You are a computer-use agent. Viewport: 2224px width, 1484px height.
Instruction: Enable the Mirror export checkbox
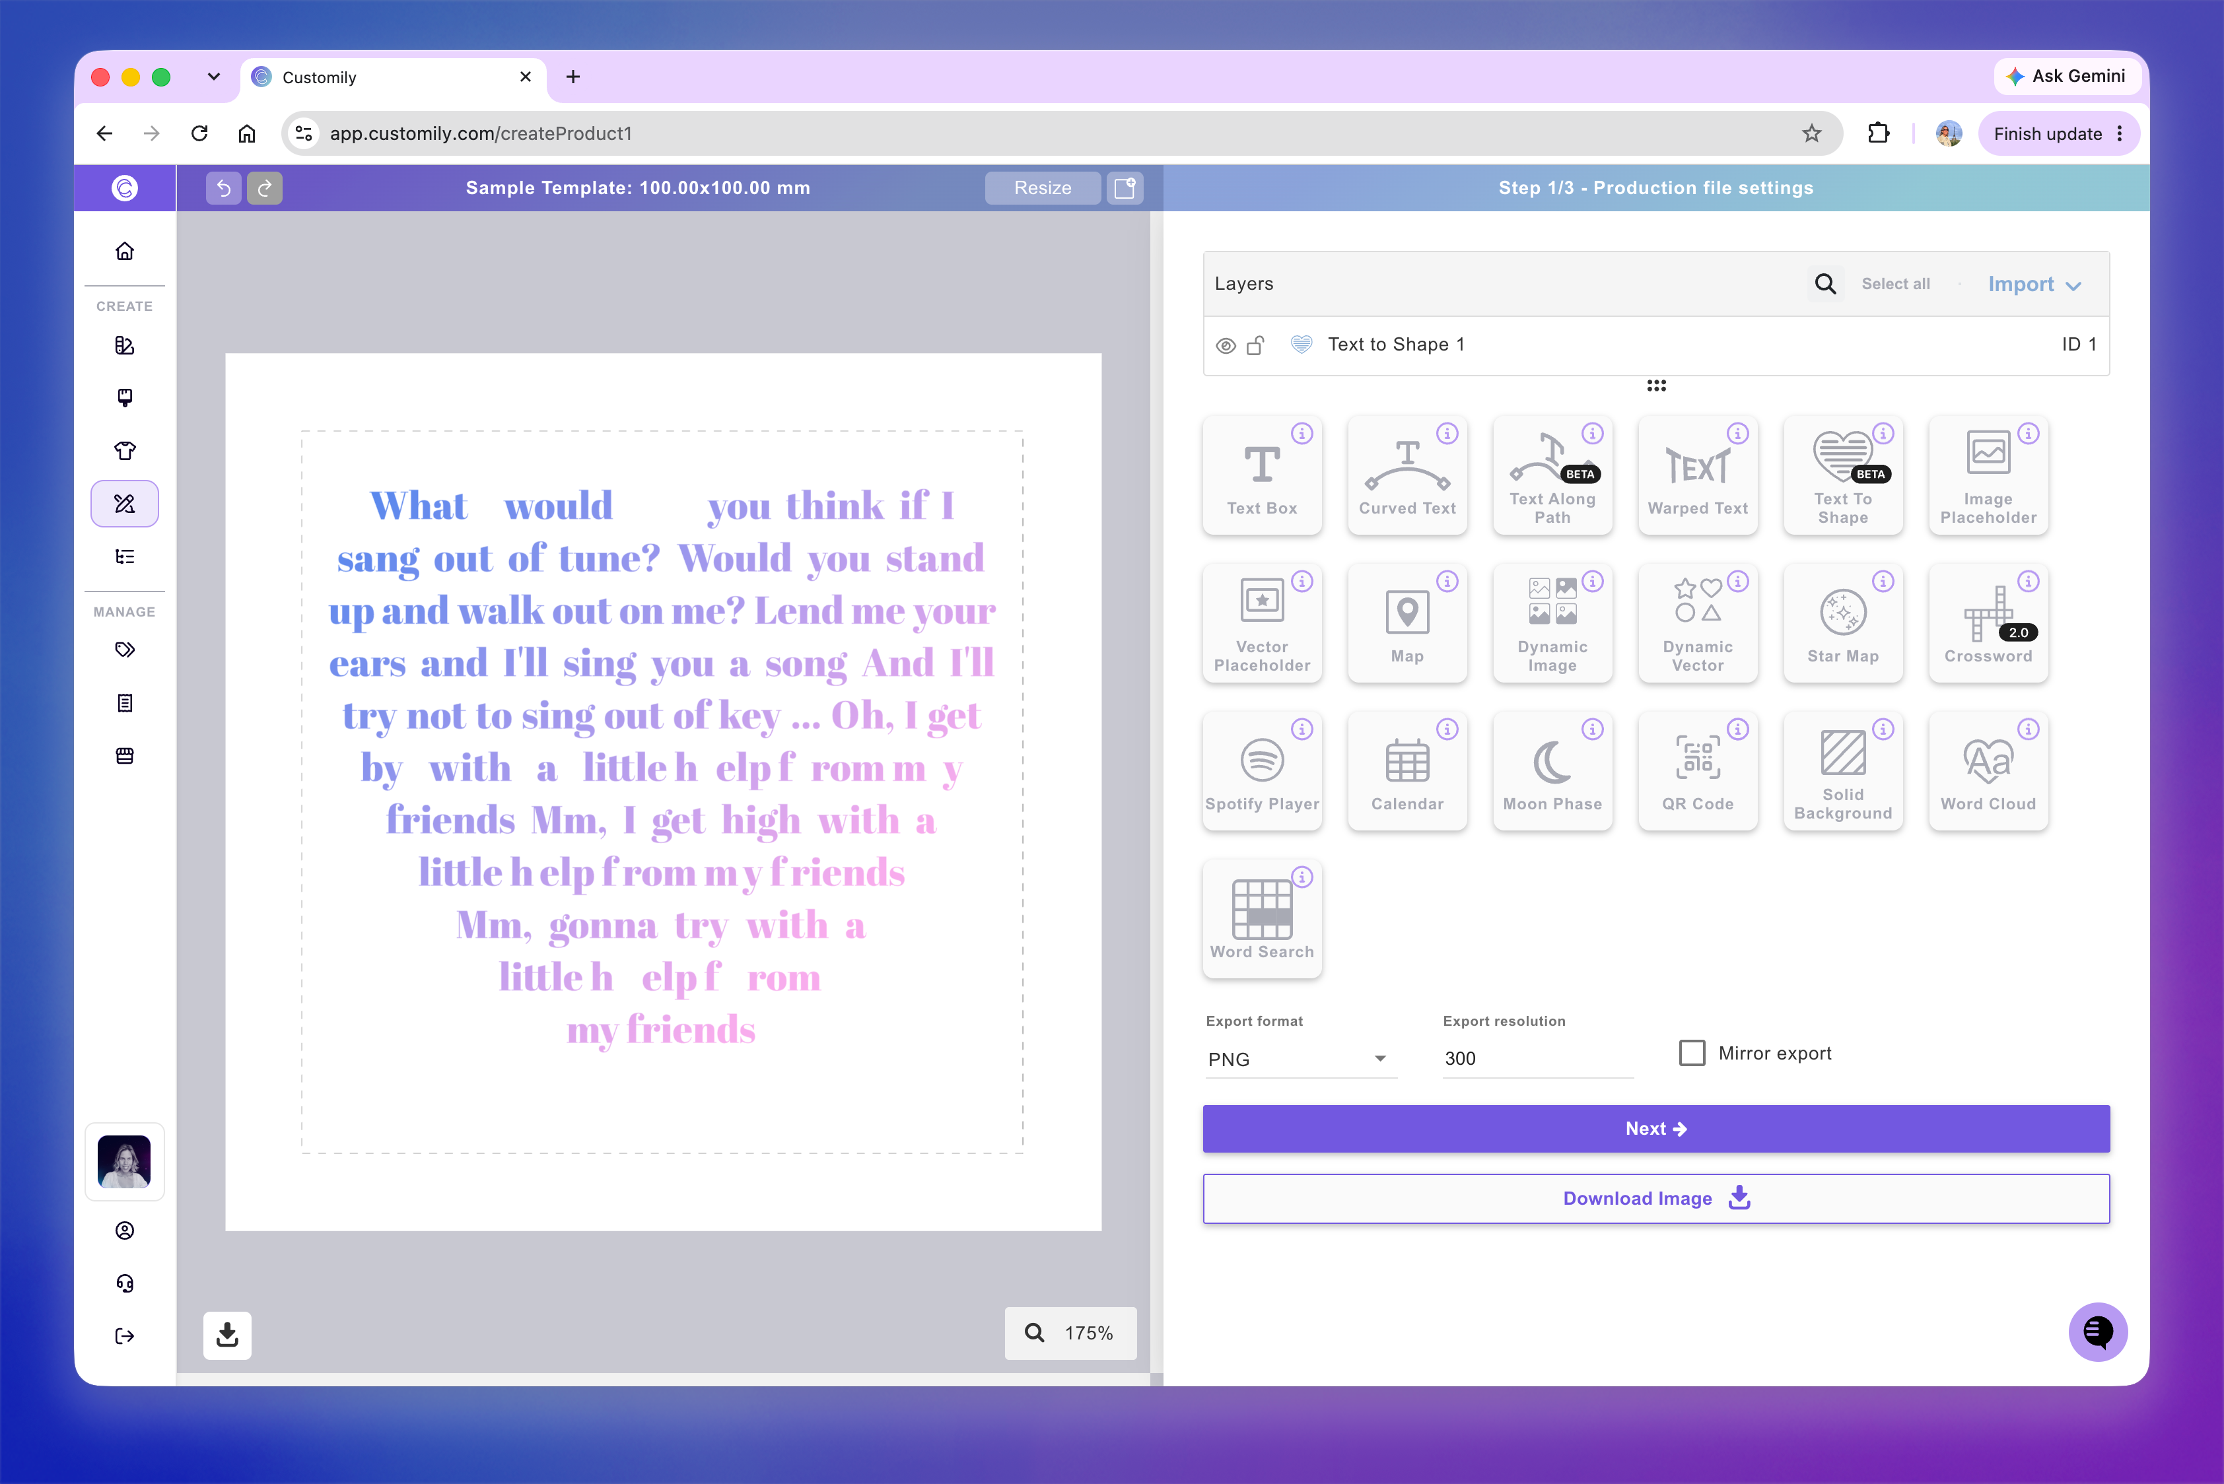click(1691, 1054)
